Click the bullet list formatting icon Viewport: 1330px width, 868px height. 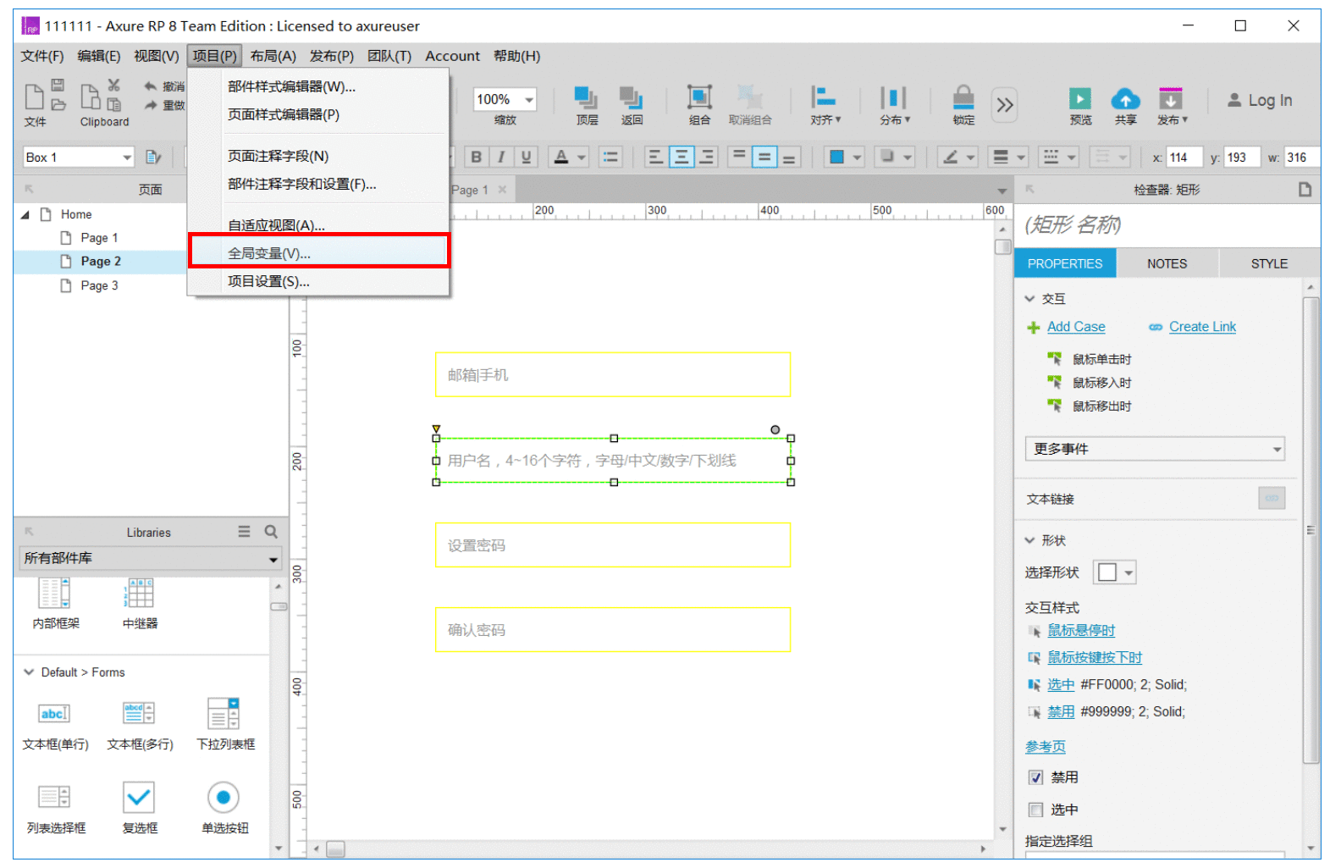point(610,157)
